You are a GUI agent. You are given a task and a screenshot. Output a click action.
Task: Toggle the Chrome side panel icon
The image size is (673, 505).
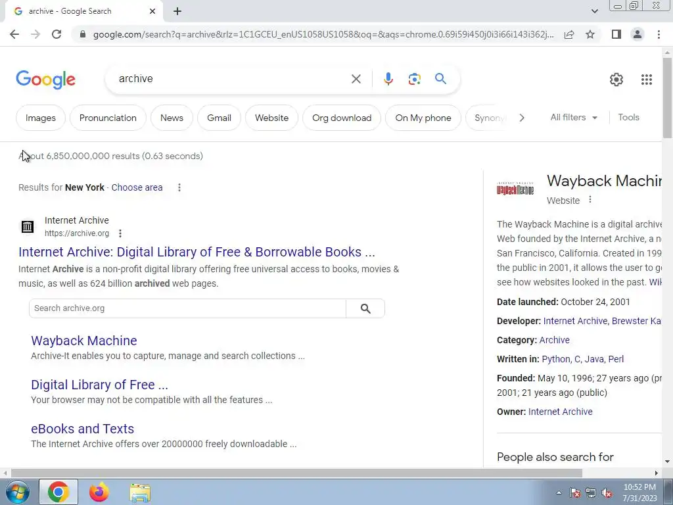coord(616,34)
